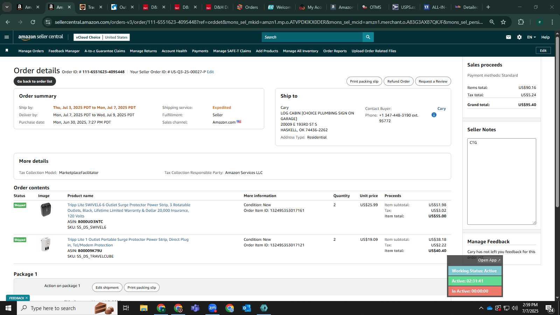Open Chrome's three-dot menu

[552, 22]
